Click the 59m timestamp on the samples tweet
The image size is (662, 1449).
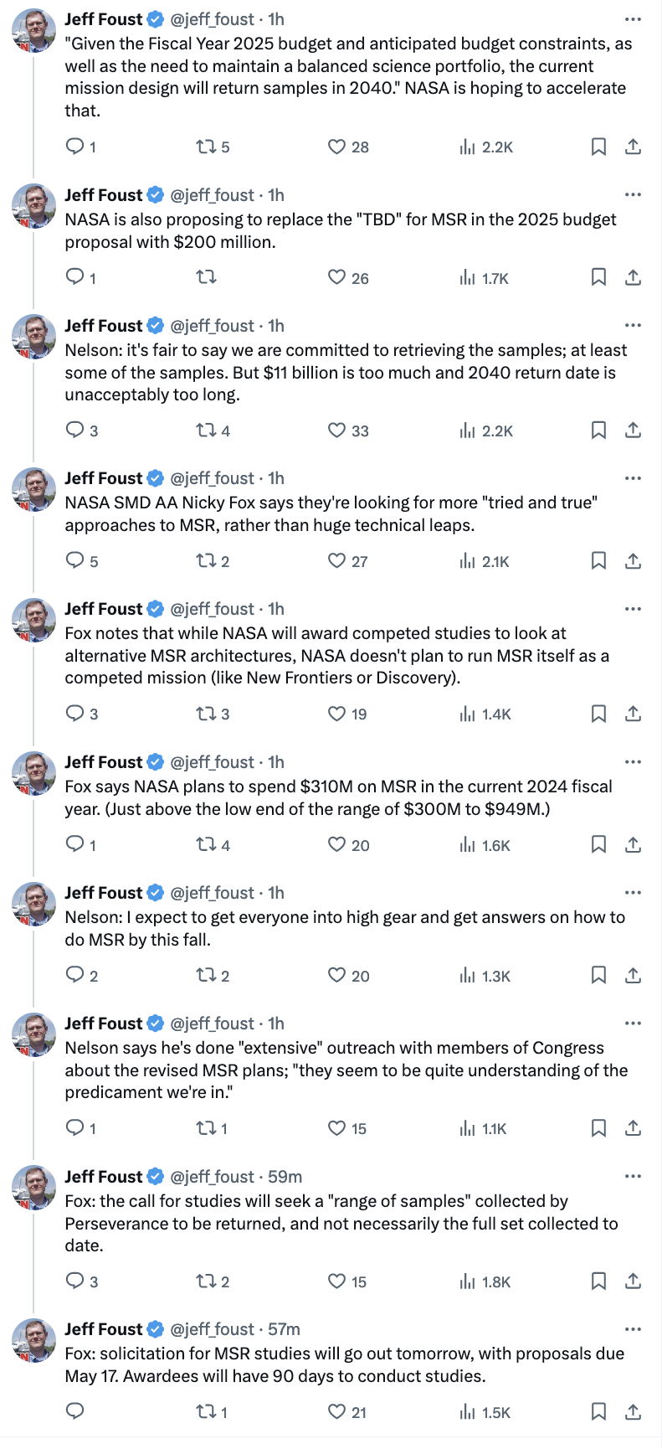point(285,1177)
